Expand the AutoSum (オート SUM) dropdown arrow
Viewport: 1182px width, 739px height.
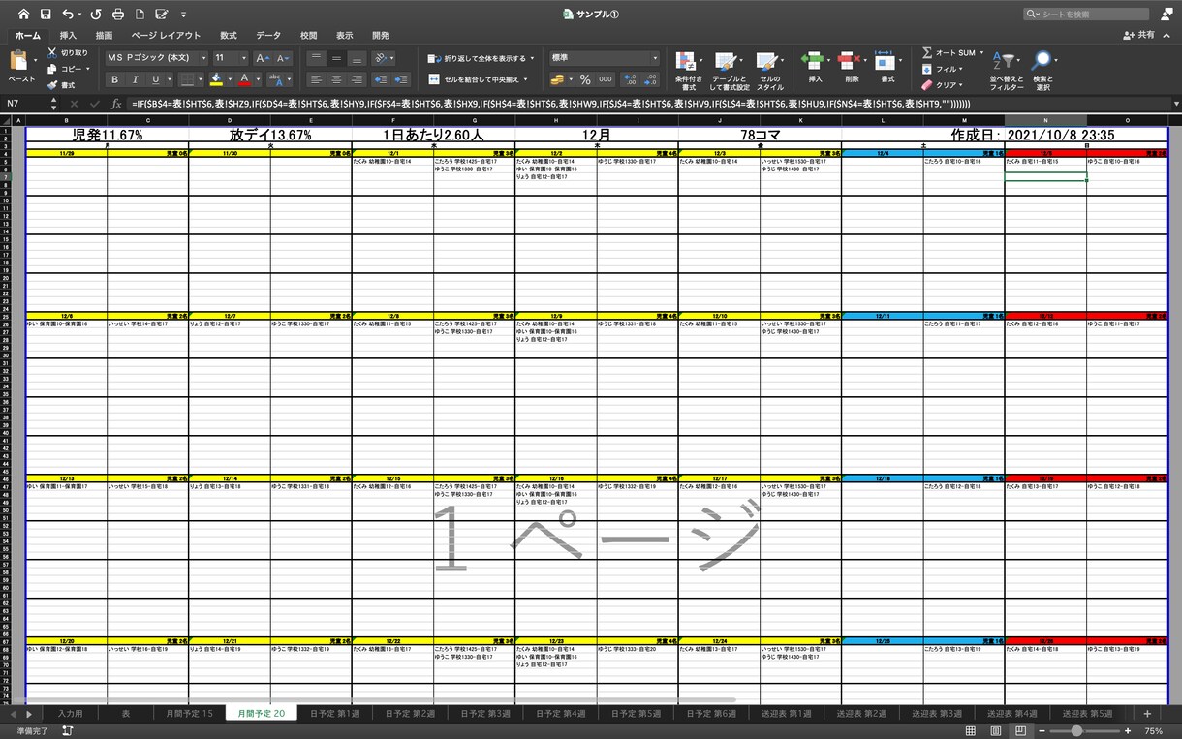(x=981, y=53)
